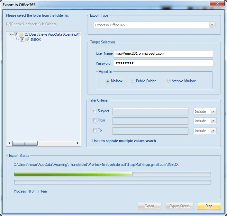Select the Public Folder radio option
Screen dimensions: 227x216
[133, 81]
